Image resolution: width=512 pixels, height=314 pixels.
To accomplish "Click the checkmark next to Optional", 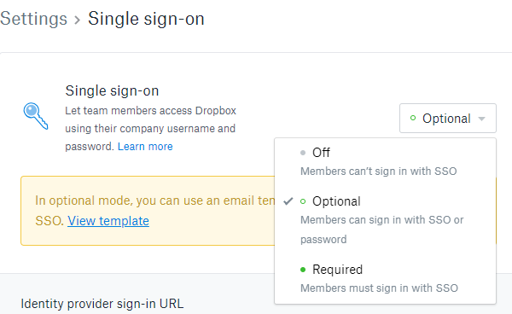I will pyautogui.click(x=288, y=201).
